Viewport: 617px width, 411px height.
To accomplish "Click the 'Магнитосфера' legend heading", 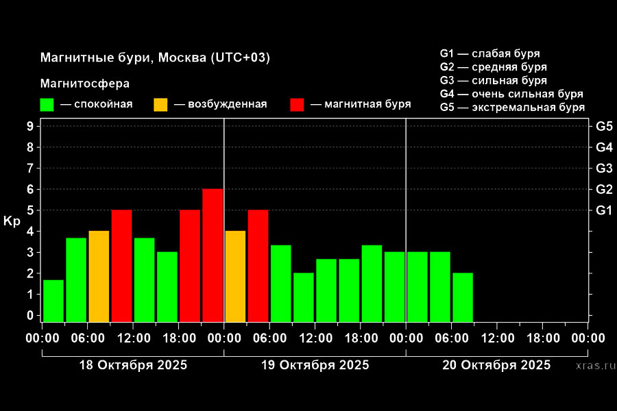I will click(85, 84).
